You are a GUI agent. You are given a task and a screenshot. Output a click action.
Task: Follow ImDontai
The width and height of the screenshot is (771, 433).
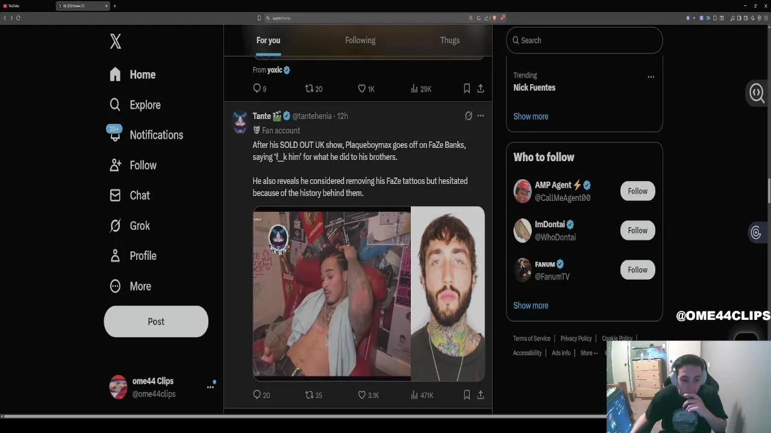coord(637,230)
